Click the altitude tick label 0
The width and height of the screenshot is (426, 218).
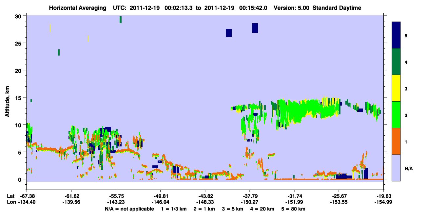[20, 179]
